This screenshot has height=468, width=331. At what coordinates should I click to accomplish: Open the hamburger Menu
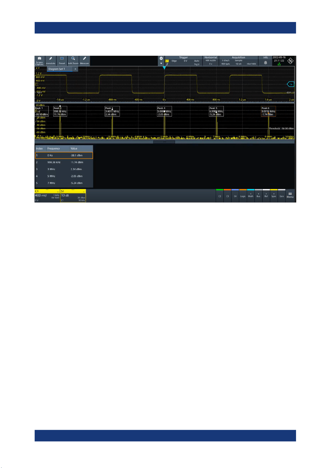pyautogui.click(x=290, y=195)
